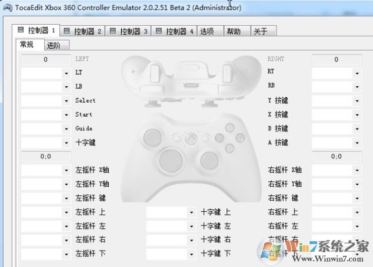Open the 左摇杆 上 dropdown
This screenshot has width=373, height=267.
pyautogui.click(x=46, y=212)
